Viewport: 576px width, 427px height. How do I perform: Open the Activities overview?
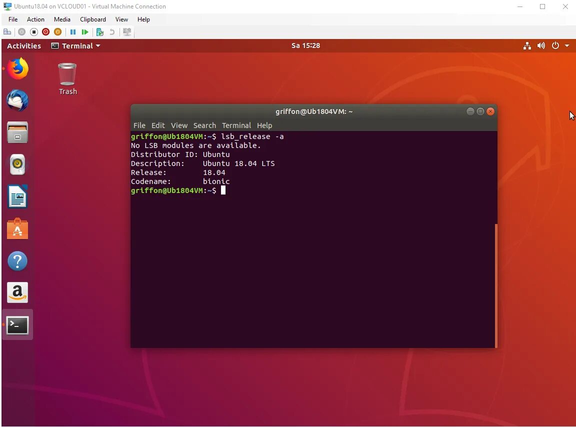click(24, 46)
